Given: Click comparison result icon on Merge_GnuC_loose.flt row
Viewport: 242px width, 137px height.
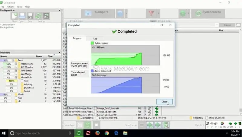Looking at the screenshot, I should [x=149, y=108].
